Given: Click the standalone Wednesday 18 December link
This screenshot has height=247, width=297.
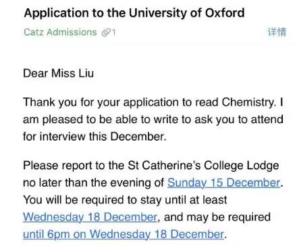Looking at the screenshot, I should pyautogui.click(x=90, y=217).
